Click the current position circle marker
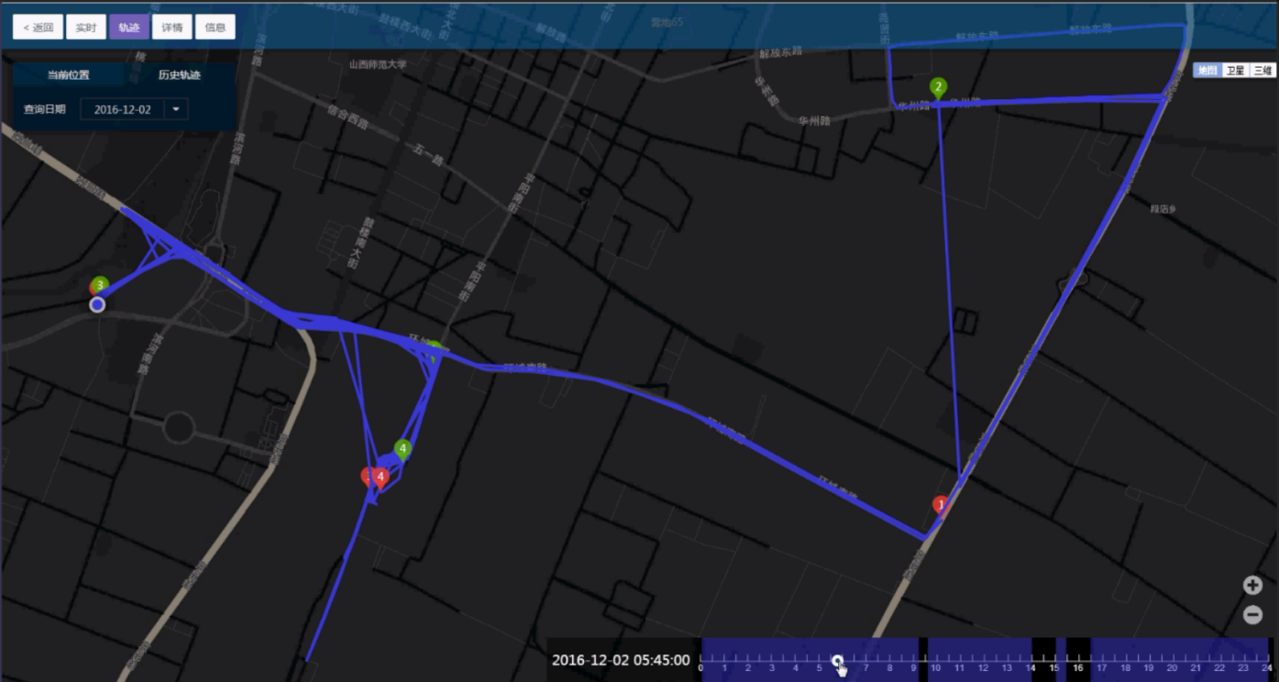1279x682 pixels. 97,304
